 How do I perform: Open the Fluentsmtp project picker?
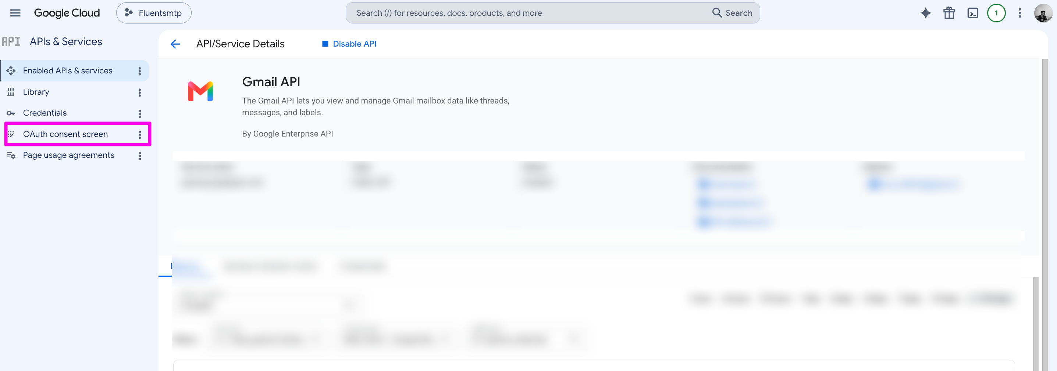pos(154,13)
